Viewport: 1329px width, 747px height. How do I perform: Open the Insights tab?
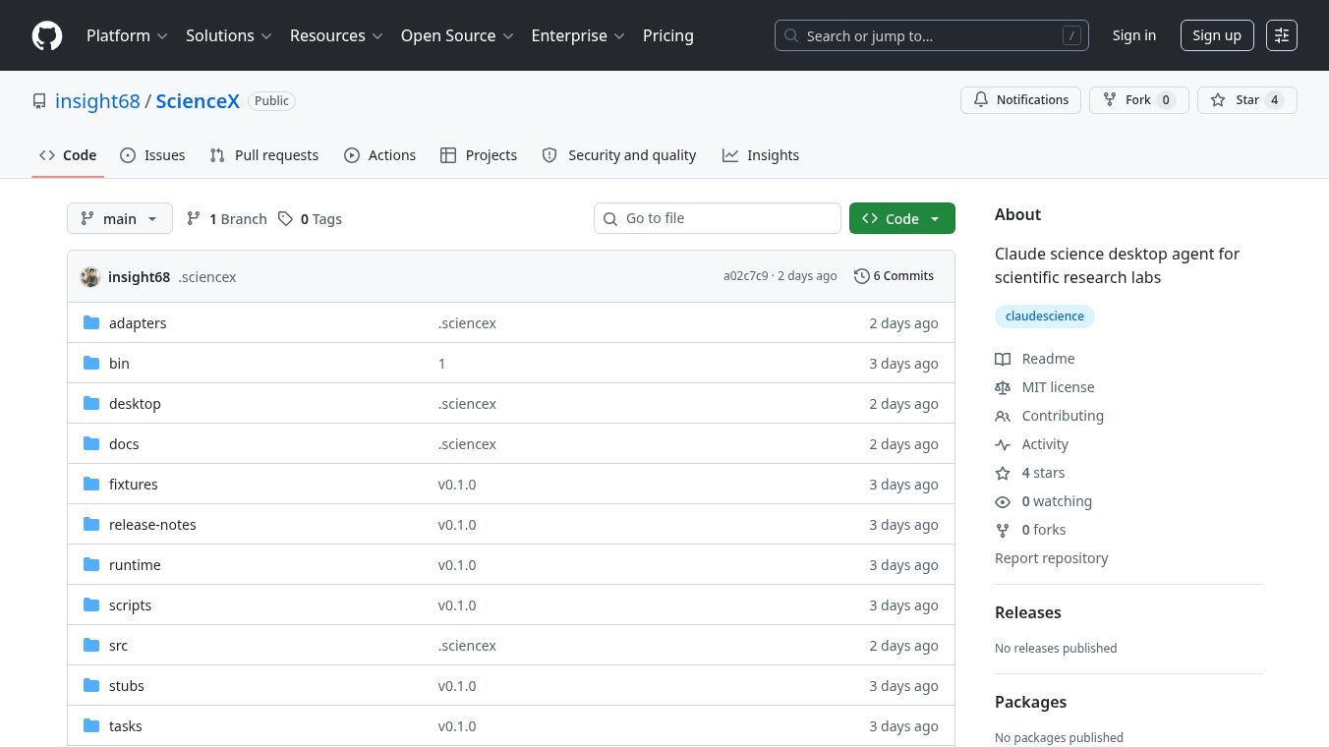coord(761,155)
